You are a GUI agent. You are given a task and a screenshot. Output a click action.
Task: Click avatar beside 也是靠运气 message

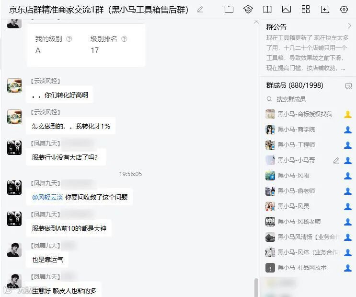tap(14, 249)
